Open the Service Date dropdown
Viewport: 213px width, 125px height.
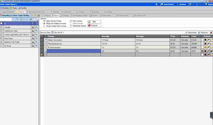(64, 33)
